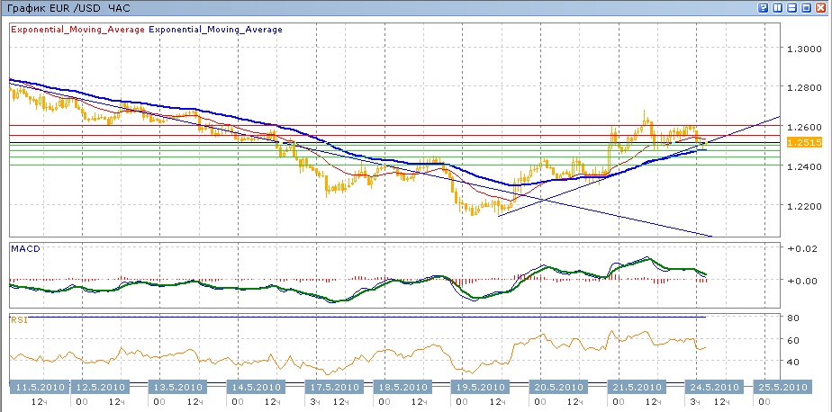Image resolution: width=832 pixels, height=412 pixels.
Task: Select the 21.5.2010 date marker
Action: coord(638,387)
